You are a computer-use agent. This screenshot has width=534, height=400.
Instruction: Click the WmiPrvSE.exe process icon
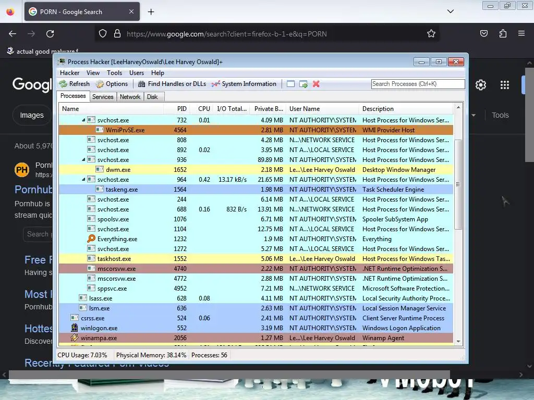click(100, 130)
